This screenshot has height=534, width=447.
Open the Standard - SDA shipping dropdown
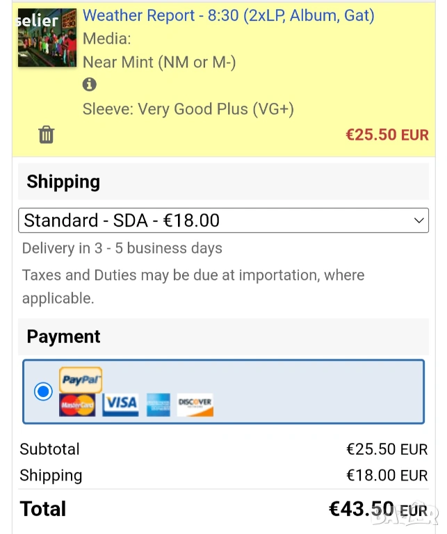(222, 220)
